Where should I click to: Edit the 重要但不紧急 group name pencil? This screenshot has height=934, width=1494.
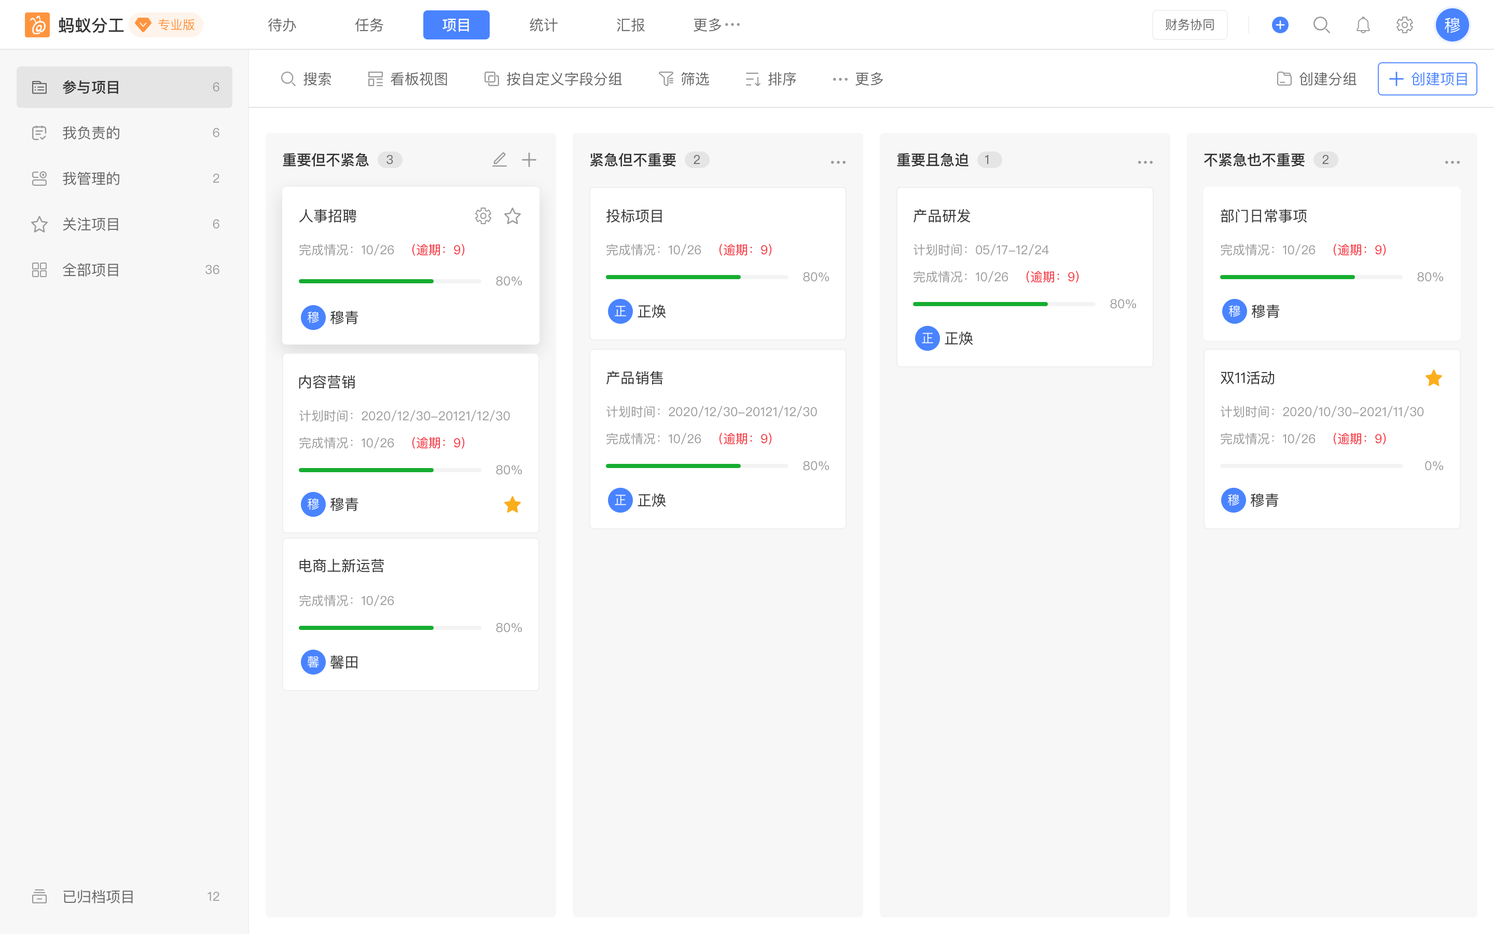tap(500, 160)
